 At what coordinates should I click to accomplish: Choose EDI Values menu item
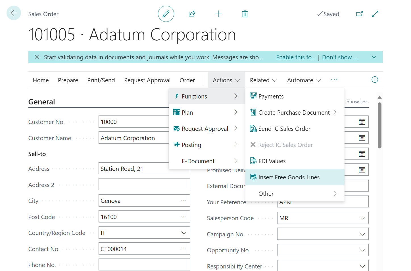[x=295, y=161]
